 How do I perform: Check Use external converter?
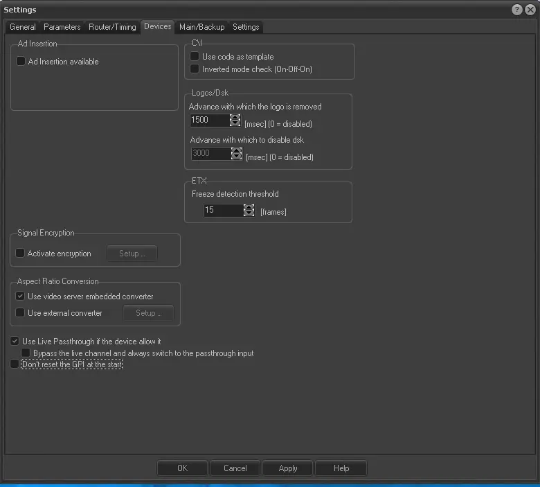point(20,313)
